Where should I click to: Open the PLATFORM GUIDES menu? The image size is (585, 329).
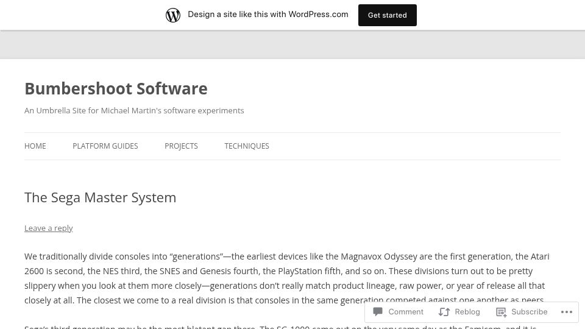[105, 146]
